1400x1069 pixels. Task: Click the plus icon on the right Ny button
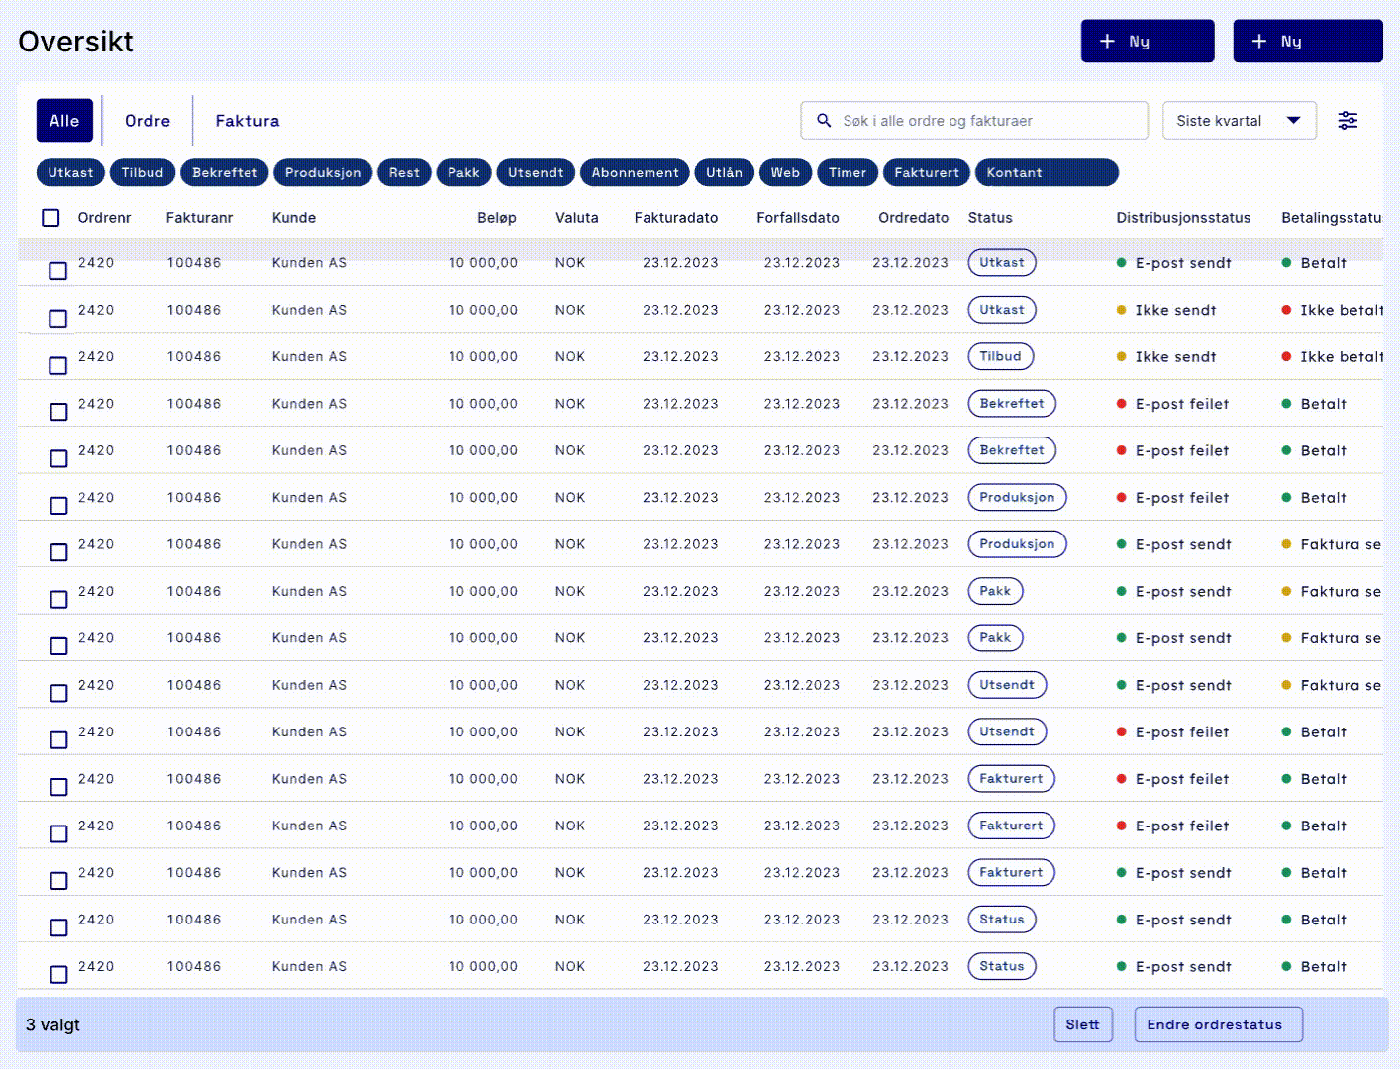pyautogui.click(x=1259, y=41)
